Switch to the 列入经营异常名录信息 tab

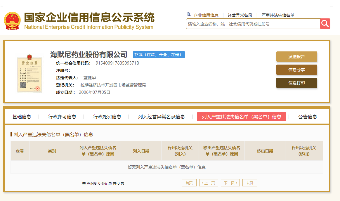click(162, 117)
